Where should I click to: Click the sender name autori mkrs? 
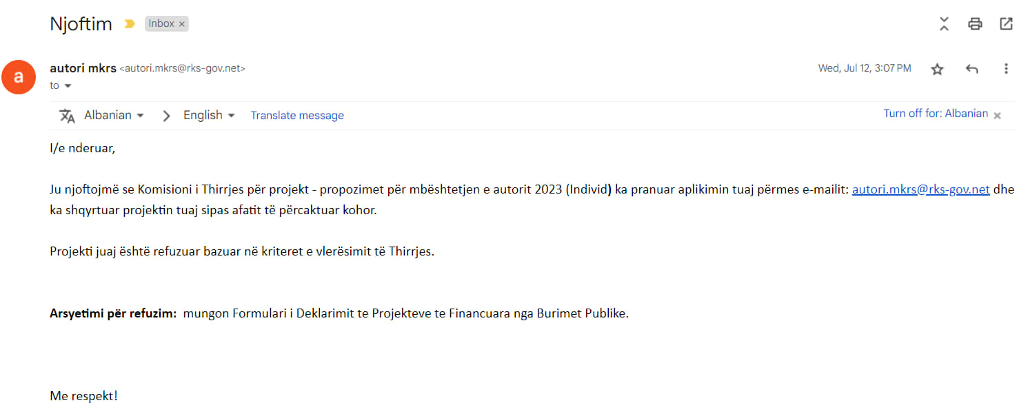click(x=83, y=68)
